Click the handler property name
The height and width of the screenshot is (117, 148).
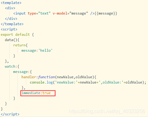[29, 77]
